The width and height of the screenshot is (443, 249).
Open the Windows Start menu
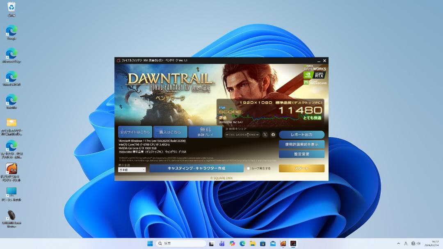150,243
